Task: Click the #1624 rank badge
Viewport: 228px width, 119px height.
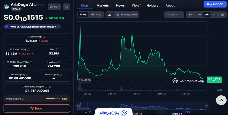Action: (16, 9)
